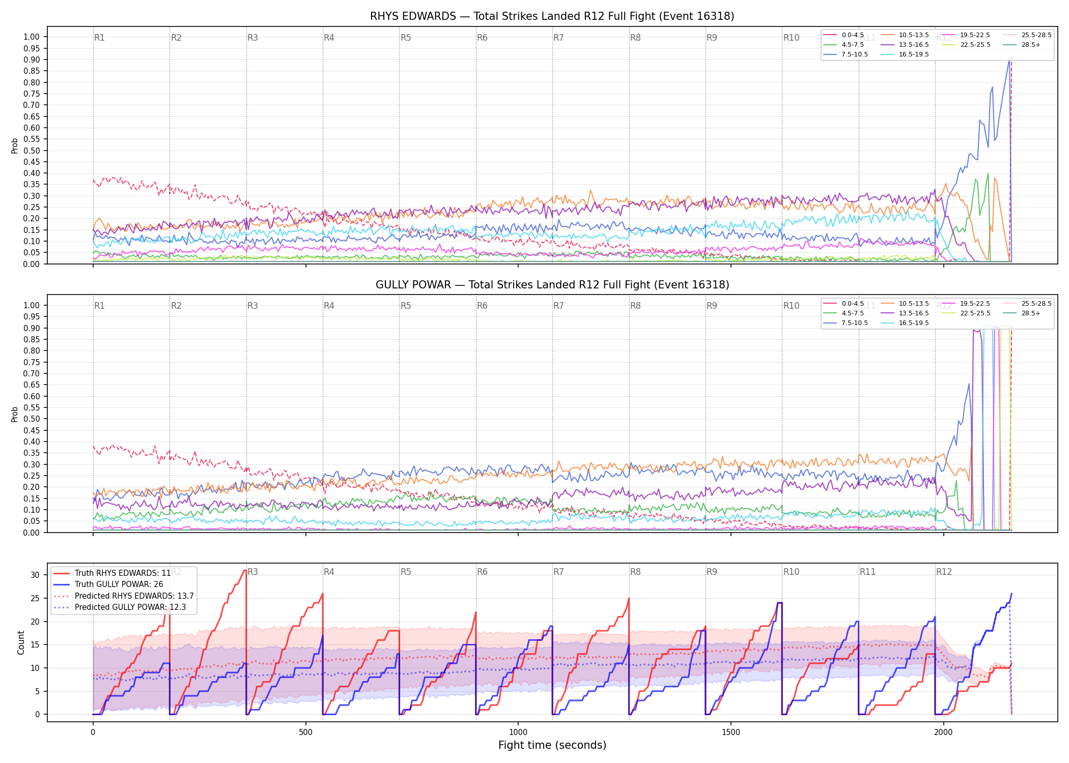Click the Count y-axis label on bottom chart
The width and height of the screenshot is (1069, 763).
(21, 643)
